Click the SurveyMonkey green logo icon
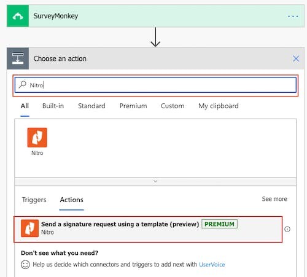 pos(18,16)
